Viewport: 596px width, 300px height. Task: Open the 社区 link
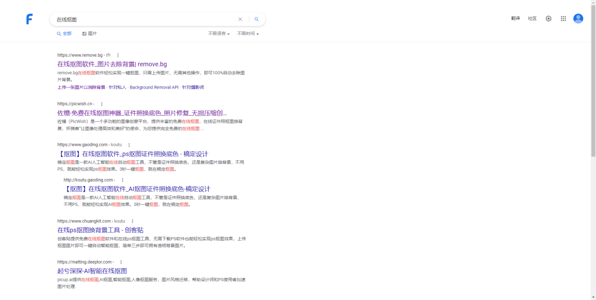click(532, 19)
